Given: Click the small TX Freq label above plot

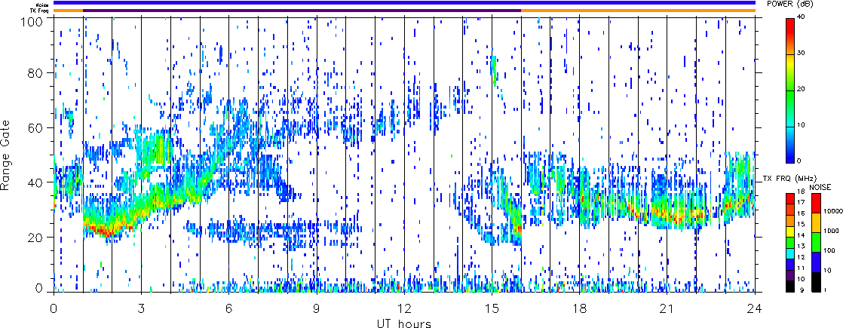Looking at the screenshot, I should (x=40, y=11).
